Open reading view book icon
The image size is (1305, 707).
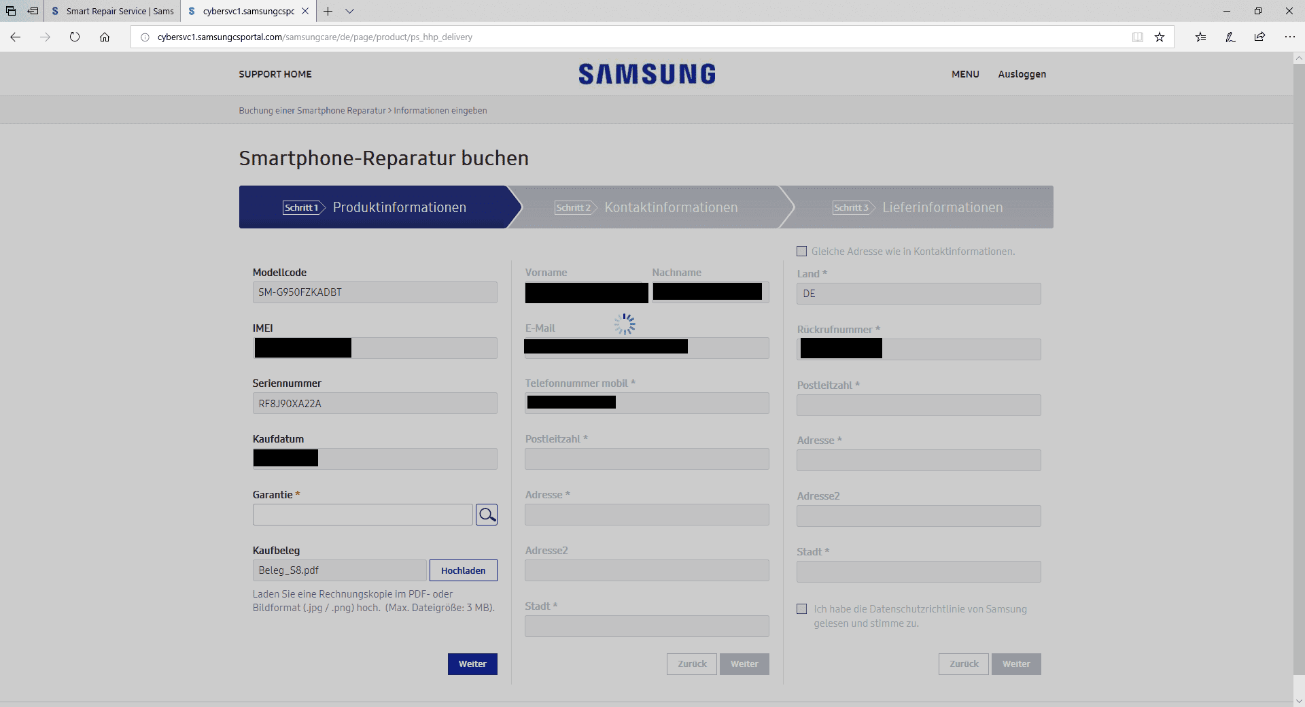(1138, 37)
